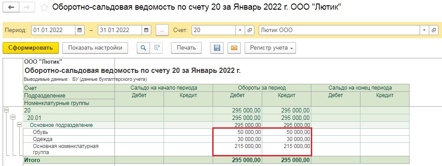Click the Подразделение header cell
Viewport: 442px width, 166px height.
pos(68,96)
